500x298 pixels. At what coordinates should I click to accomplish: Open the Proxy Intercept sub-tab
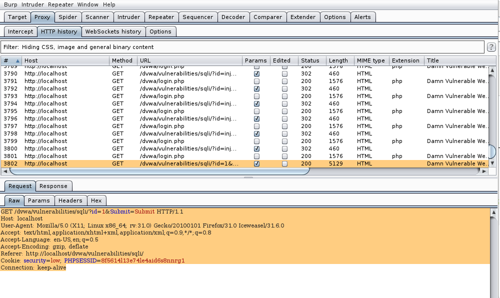(x=20, y=31)
